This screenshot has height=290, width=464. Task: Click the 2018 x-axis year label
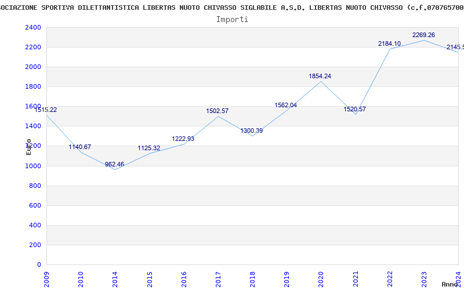(252, 280)
